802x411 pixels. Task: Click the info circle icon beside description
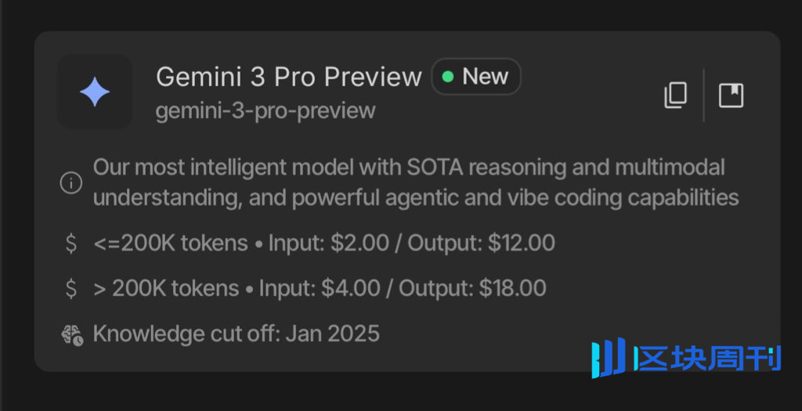pos(71,183)
